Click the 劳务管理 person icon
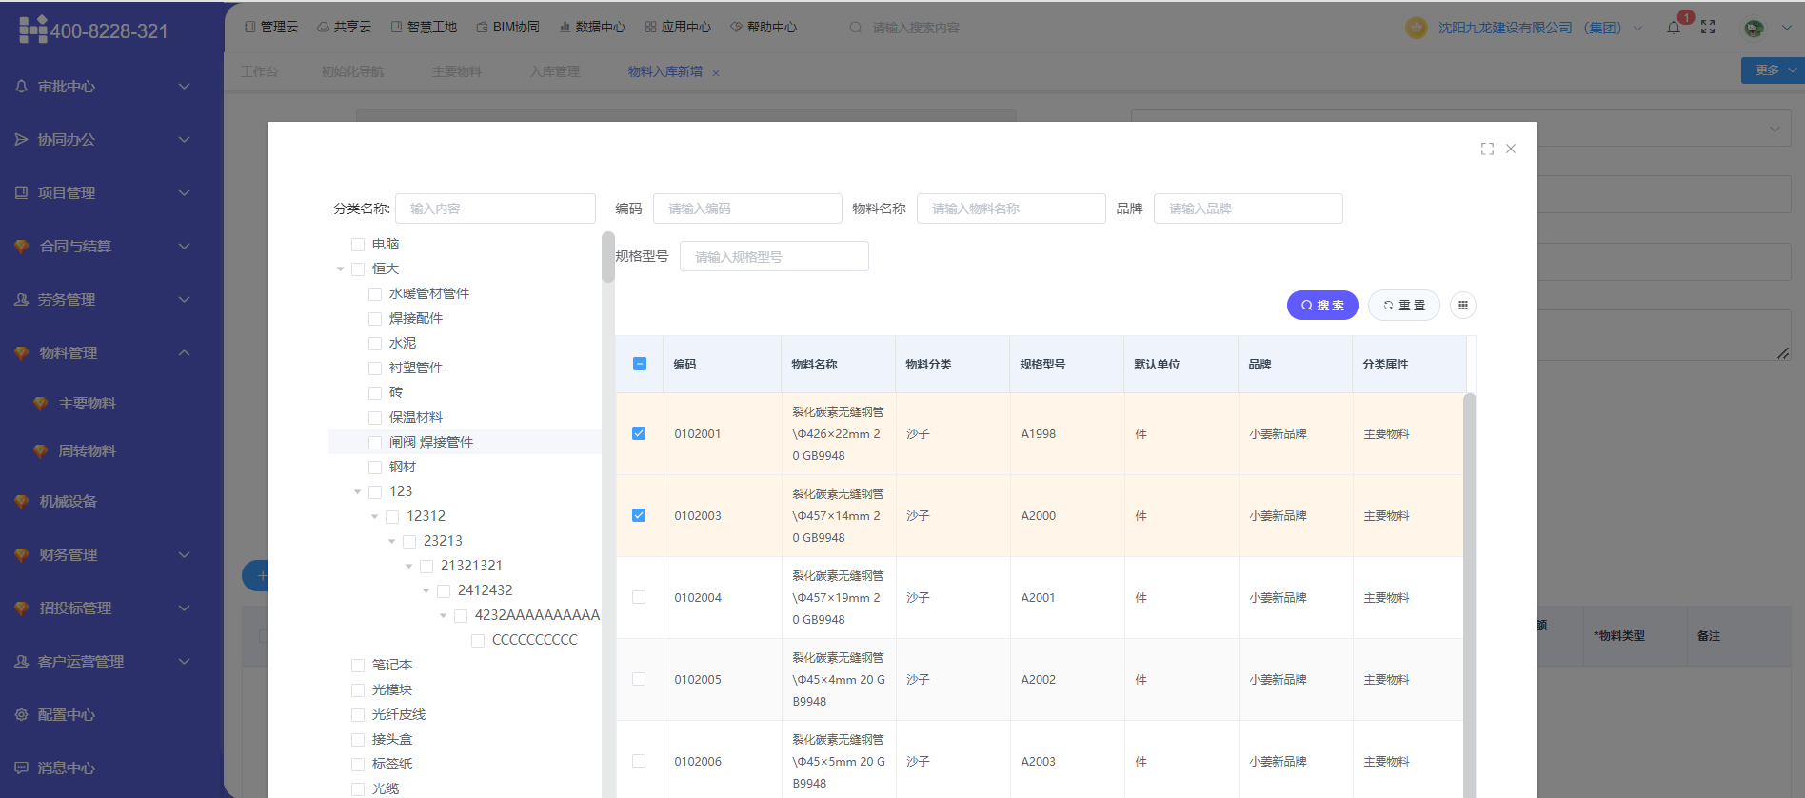The height and width of the screenshot is (798, 1805). tap(22, 299)
